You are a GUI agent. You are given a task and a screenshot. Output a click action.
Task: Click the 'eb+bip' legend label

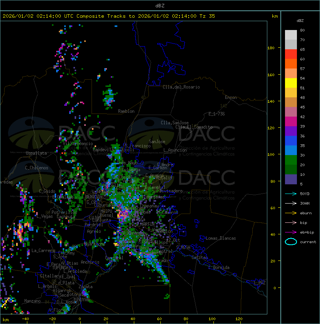click(x=307, y=232)
